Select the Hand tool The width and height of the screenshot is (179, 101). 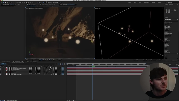point(5,2)
